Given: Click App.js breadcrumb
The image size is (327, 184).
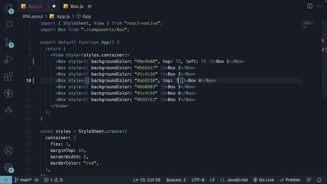Looking at the screenshot, I should pyautogui.click(x=63, y=16).
